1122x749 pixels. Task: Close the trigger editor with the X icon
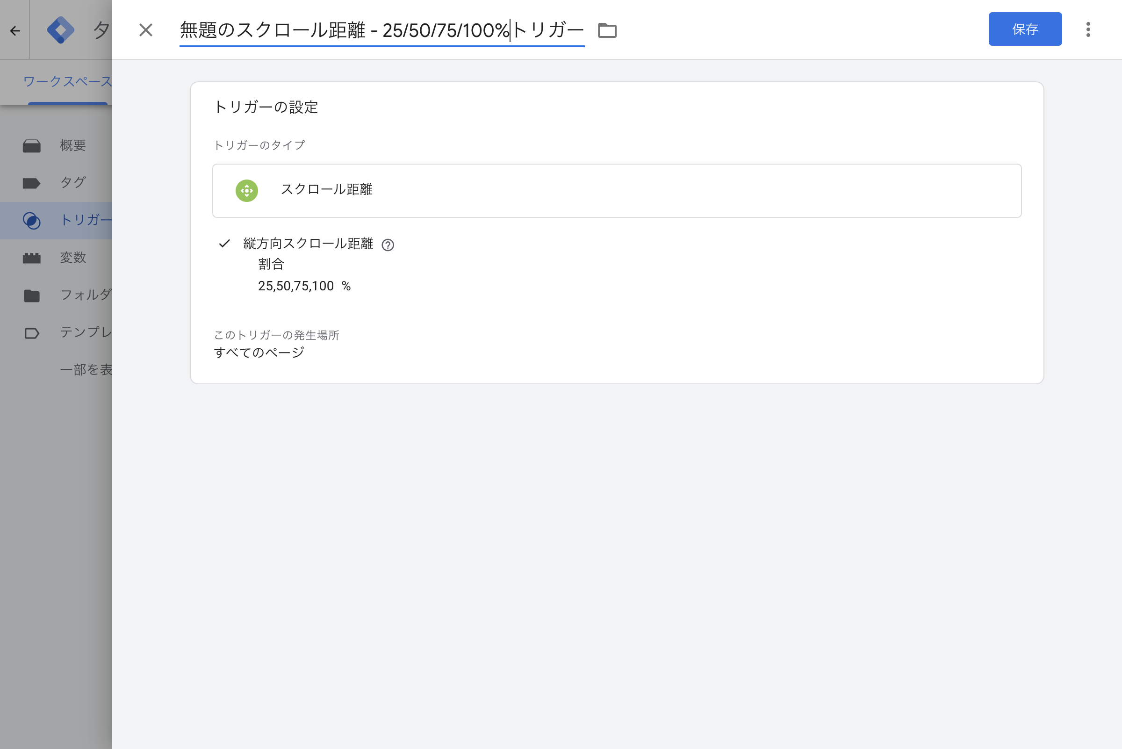[146, 30]
